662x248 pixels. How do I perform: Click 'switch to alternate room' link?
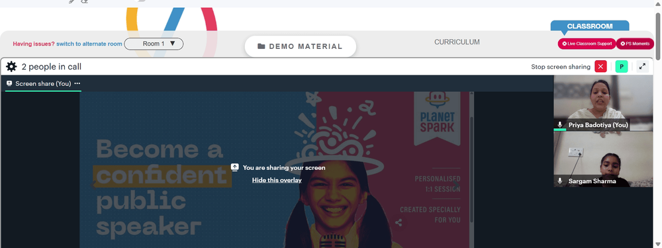[89, 44]
